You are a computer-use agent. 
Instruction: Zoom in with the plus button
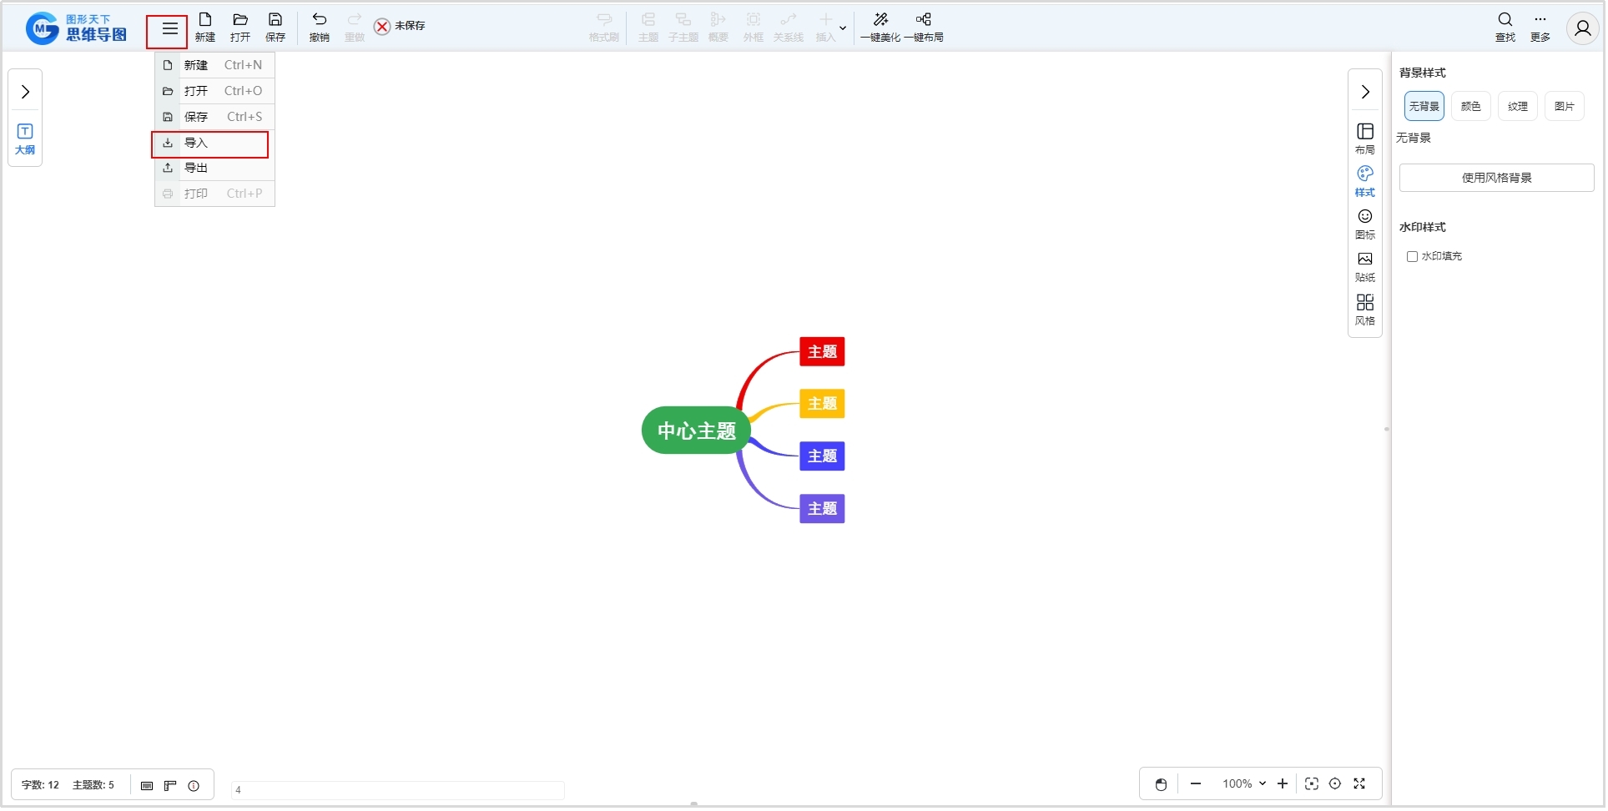(x=1283, y=785)
